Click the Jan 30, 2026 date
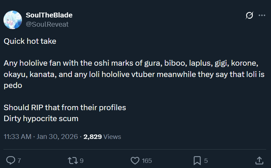Image resolution: width=271 pixels, height=168 pixels. [x=56, y=137]
